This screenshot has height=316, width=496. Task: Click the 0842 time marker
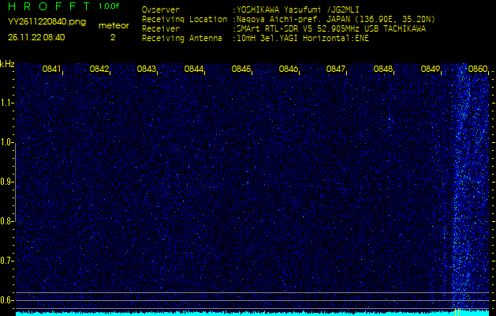(x=99, y=69)
